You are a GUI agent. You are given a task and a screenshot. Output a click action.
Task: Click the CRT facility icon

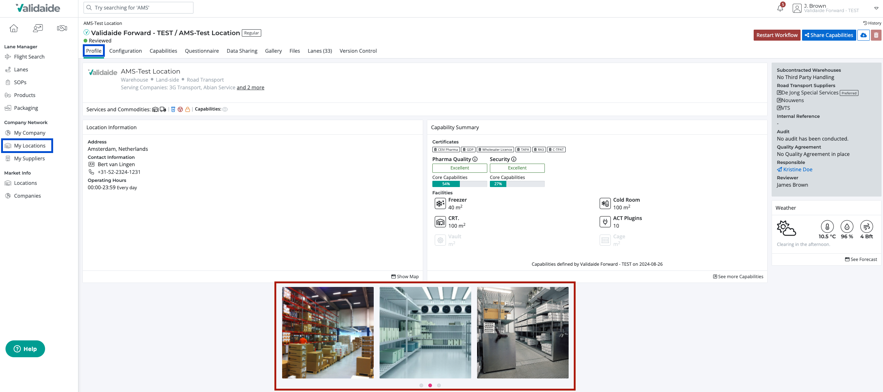(x=440, y=222)
